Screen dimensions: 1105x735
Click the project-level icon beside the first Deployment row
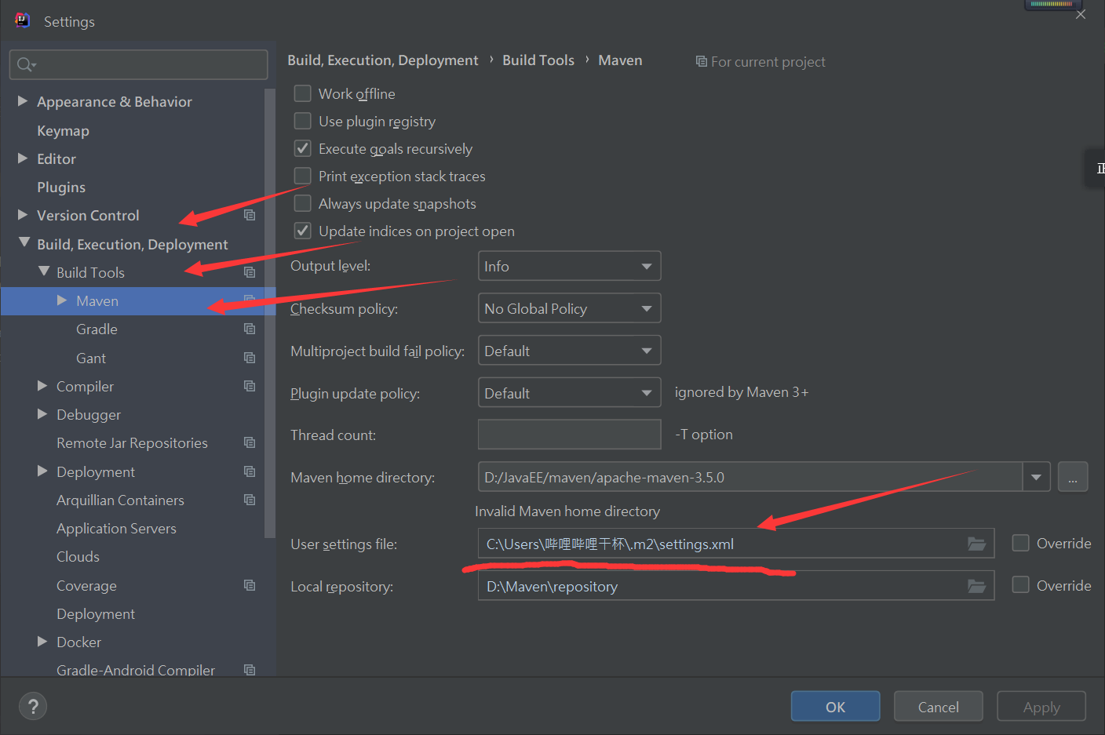pos(250,471)
